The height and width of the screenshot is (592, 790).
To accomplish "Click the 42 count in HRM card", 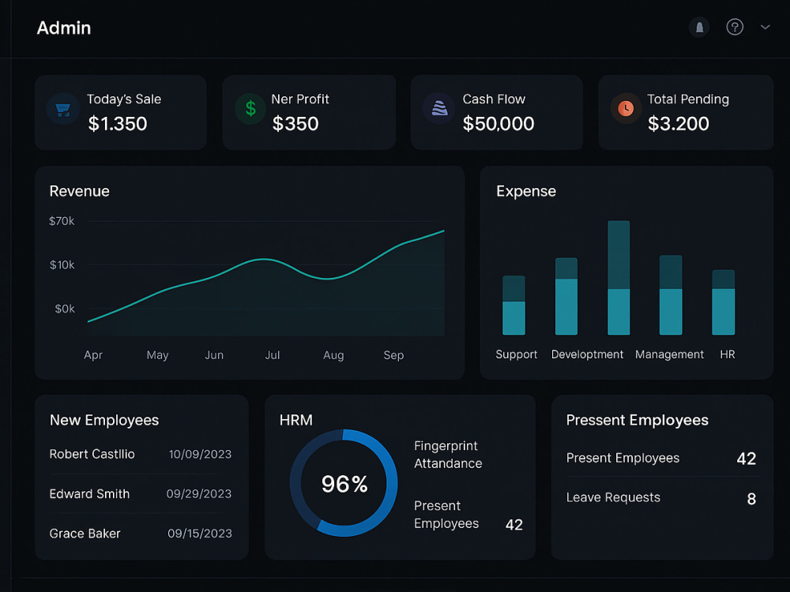I will click(x=514, y=525).
